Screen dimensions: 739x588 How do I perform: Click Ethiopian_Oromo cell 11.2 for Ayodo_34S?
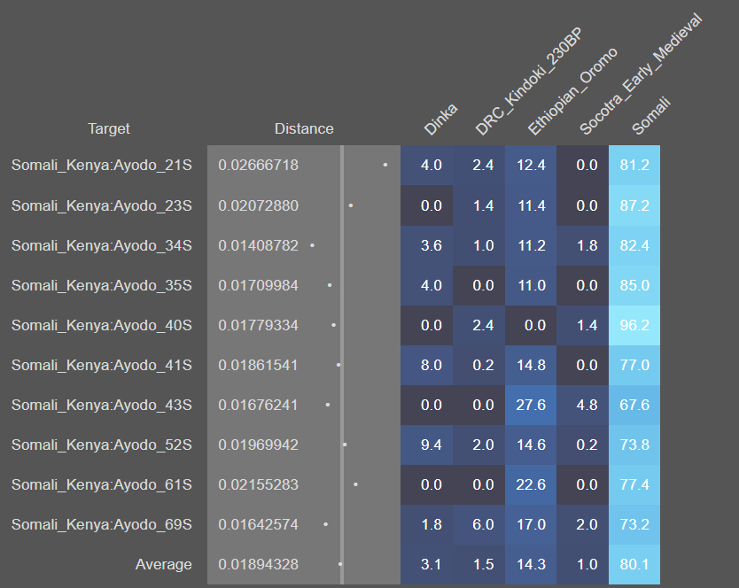(531, 245)
